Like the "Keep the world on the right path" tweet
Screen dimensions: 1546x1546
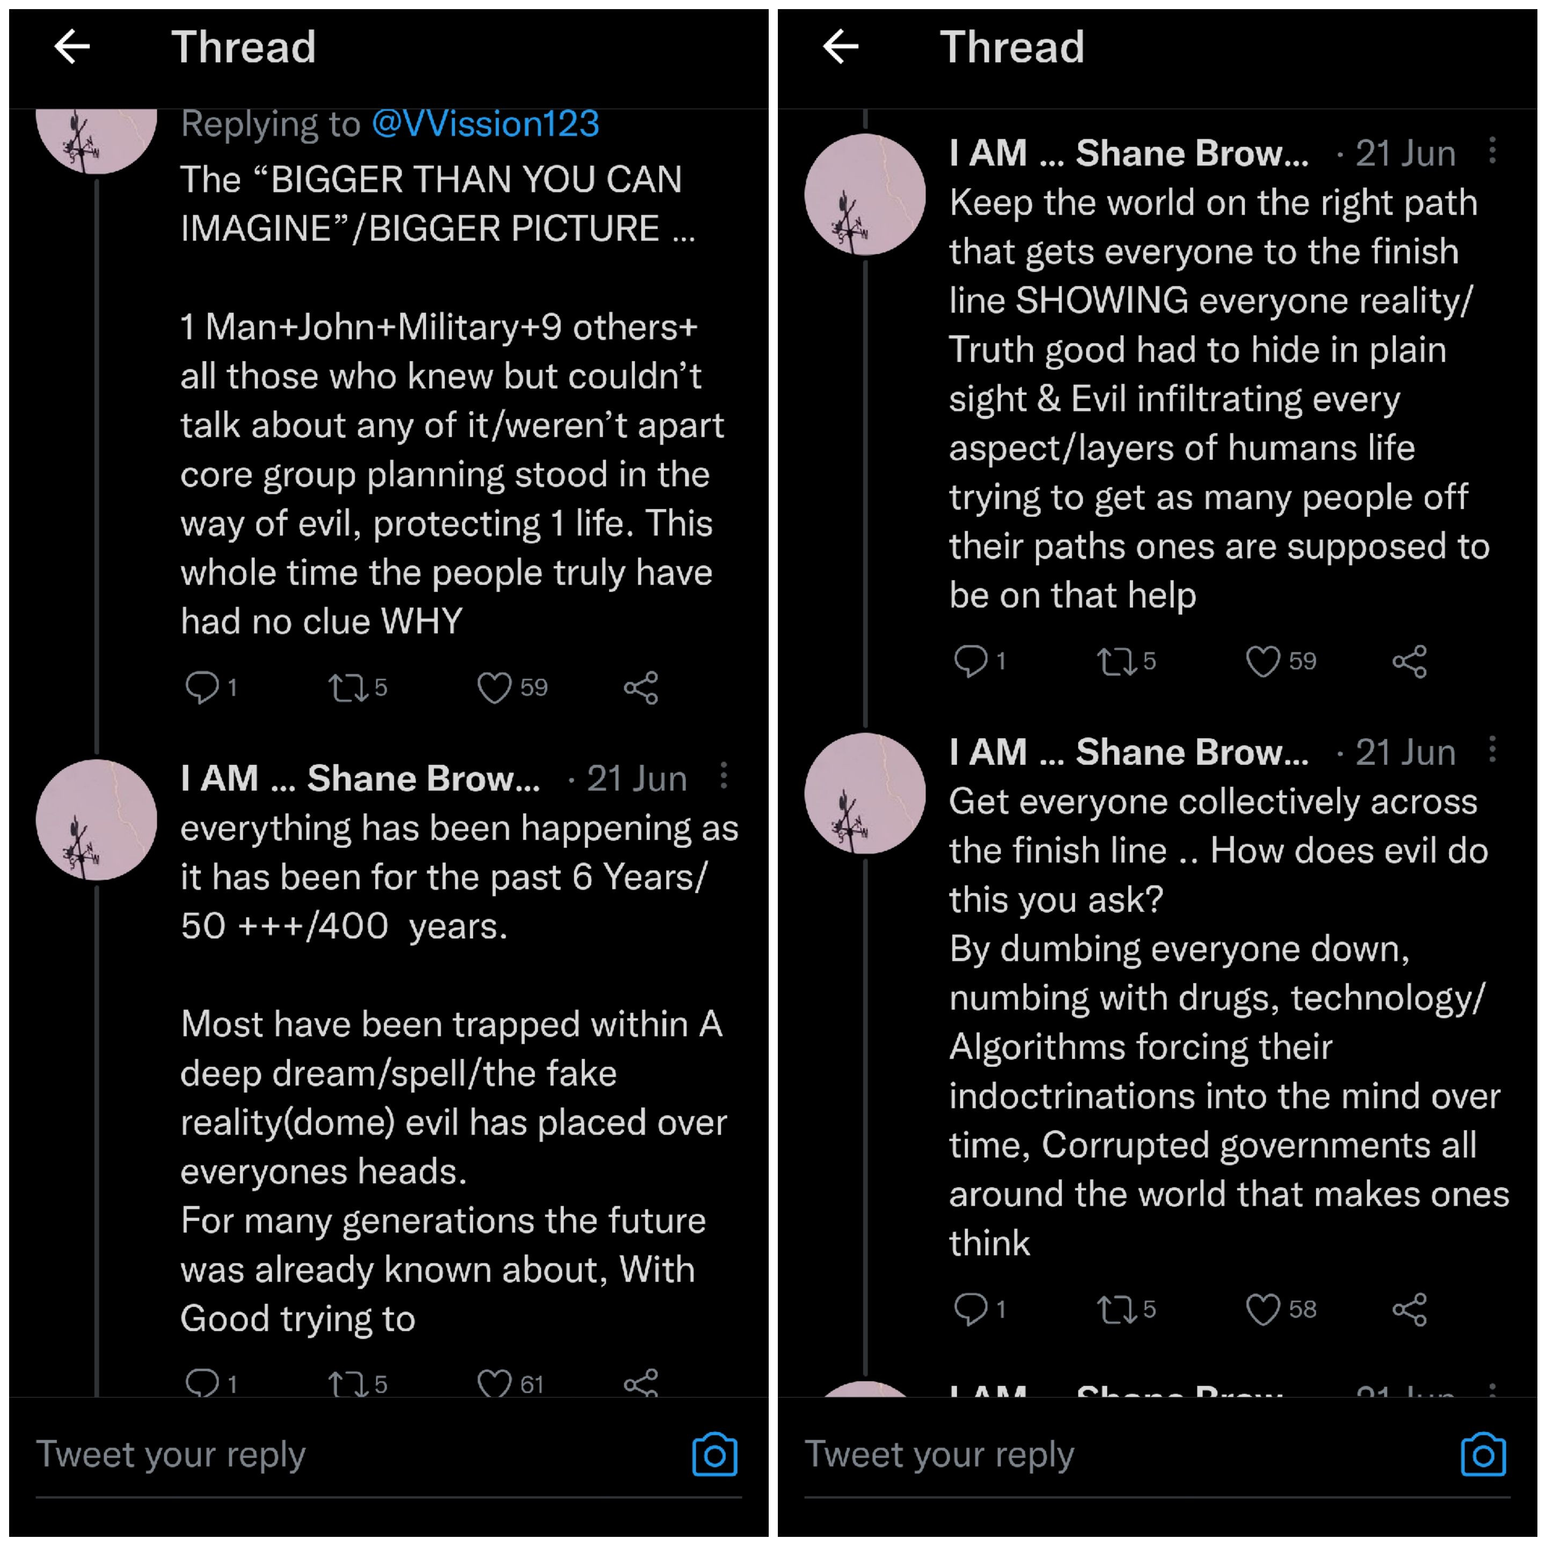pos(1263,662)
